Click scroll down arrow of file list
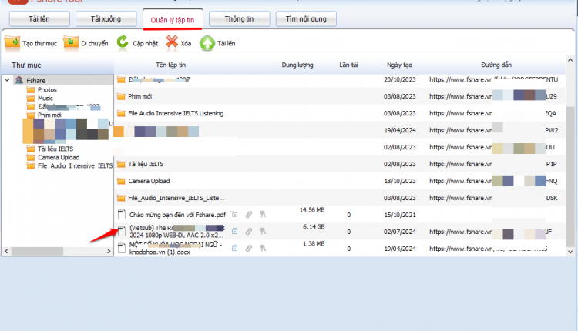This screenshot has height=331, width=578. [x=570, y=252]
